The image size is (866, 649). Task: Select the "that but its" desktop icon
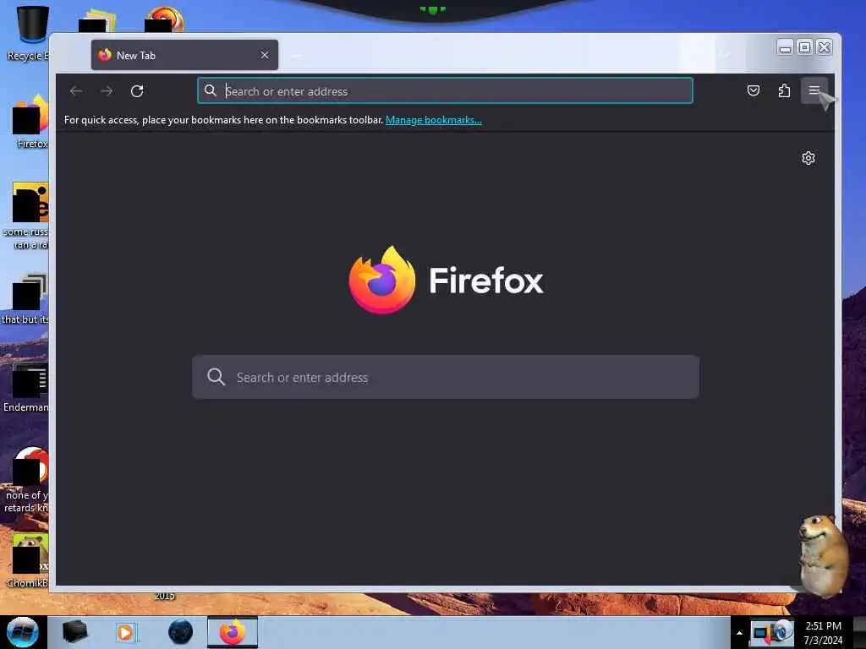click(x=25, y=298)
